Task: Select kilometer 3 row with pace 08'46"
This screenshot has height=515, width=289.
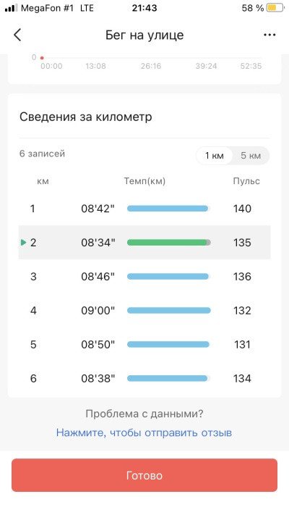Action: 144,277
